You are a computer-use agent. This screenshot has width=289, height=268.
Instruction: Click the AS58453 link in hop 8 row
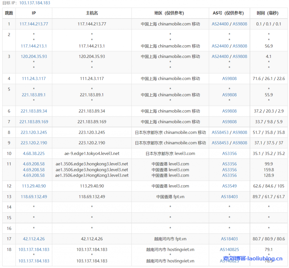pyautogui.click(x=220, y=132)
